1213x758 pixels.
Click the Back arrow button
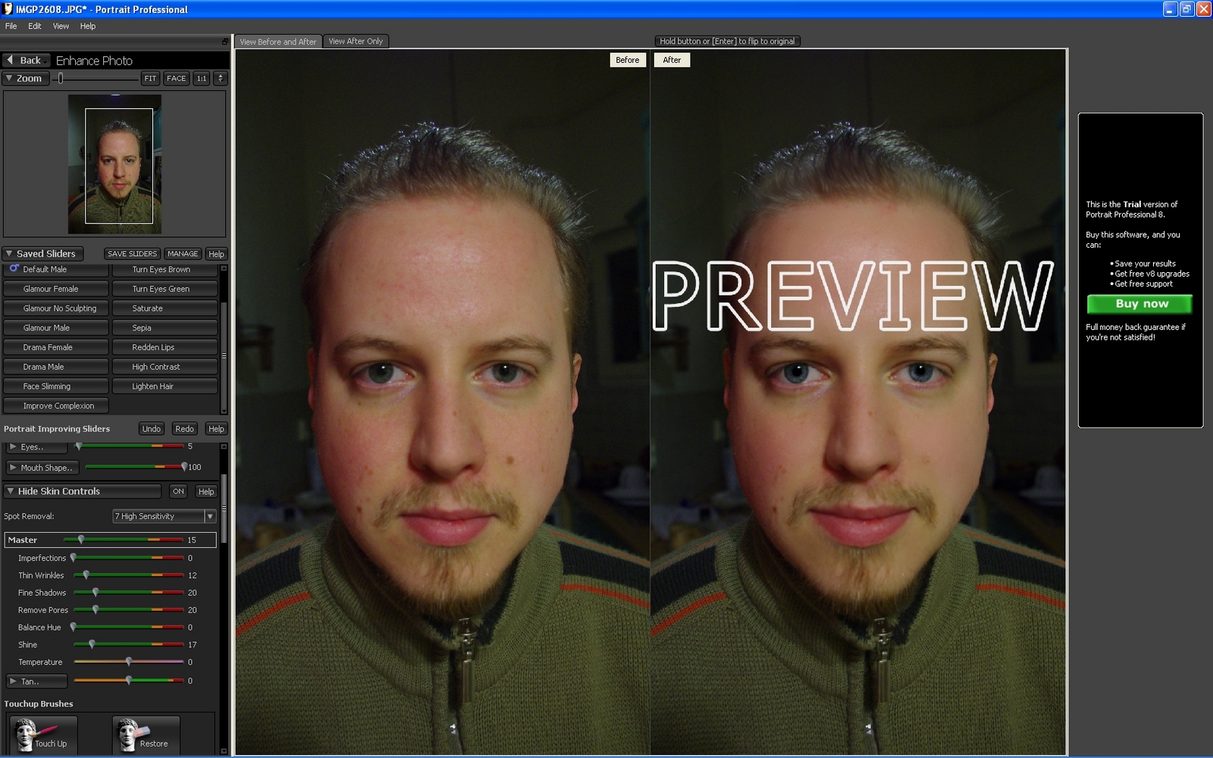26,60
